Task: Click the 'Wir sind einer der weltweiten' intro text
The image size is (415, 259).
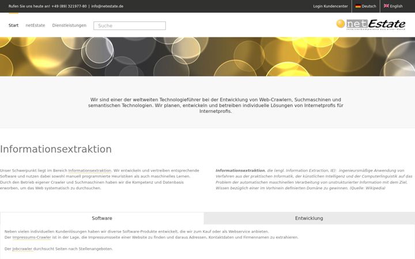Action: (x=216, y=105)
